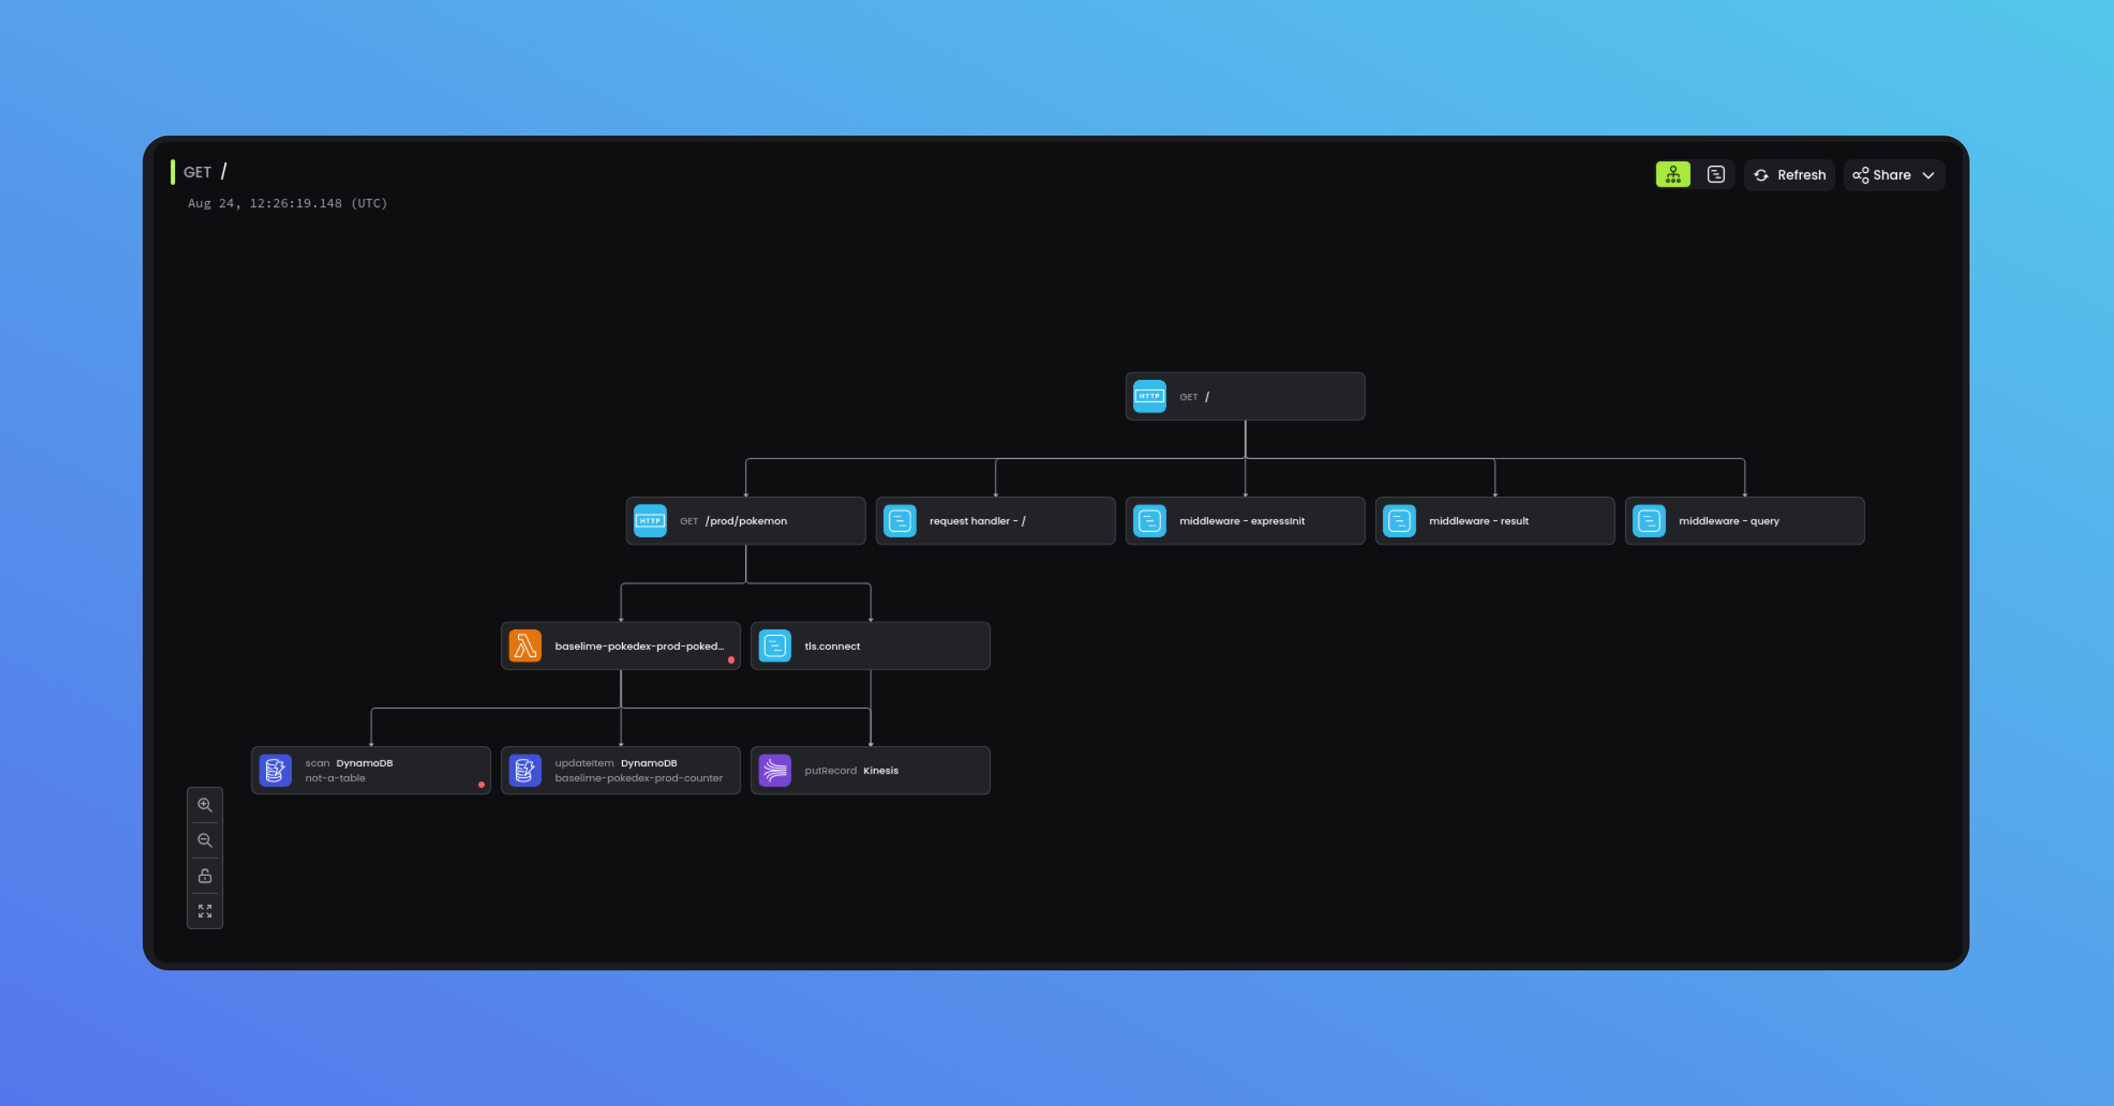
Task: Expand the middleware-query node
Action: (1743, 520)
